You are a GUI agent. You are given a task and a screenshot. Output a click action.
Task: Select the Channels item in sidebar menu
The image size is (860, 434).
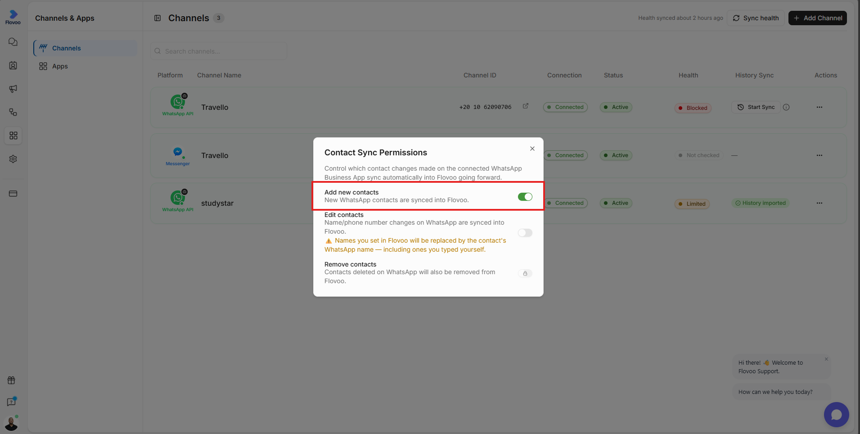[x=85, y=48]
